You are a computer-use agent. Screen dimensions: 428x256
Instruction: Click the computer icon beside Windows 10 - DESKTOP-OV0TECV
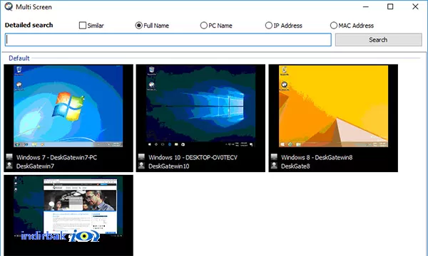(x=141, y=157)
